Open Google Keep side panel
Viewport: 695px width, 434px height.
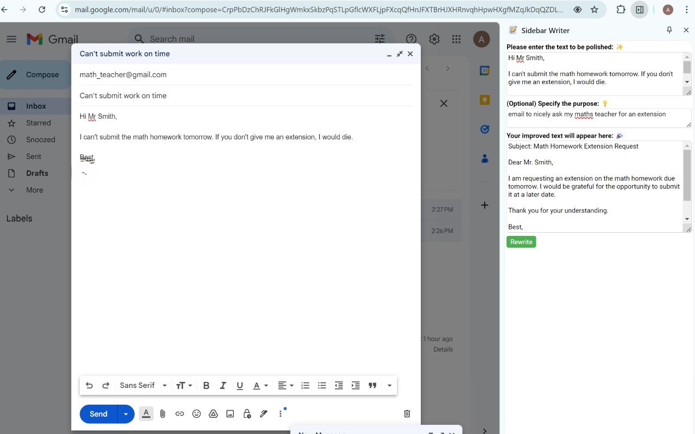pyautogui.click(x=485, y=100)
